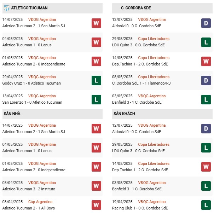Image resolution: width=214 pixels, height=213 pixels.
Task: Click W result badge for Atletico Tucuman vs Lanus under ATLETICO TUCUMAN
Action: [x=96, y=42]
